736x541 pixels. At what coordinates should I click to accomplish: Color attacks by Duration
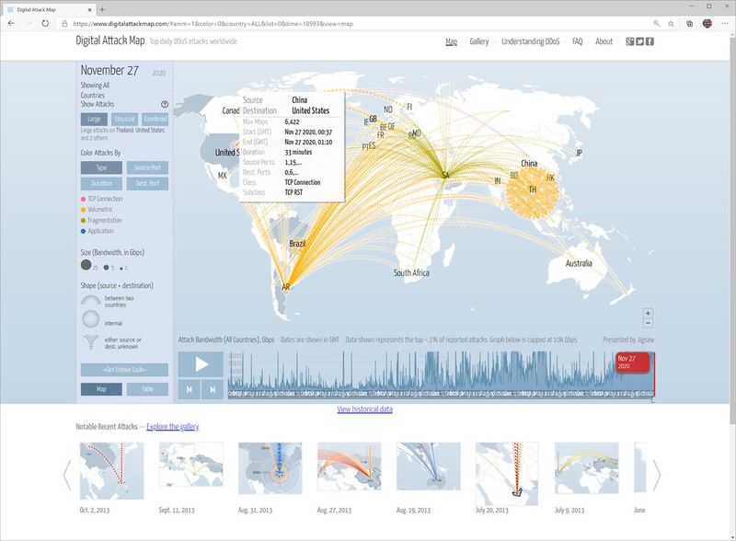pos(101,183)
